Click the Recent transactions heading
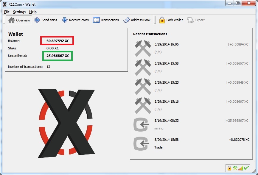This screenshot has width=258, height=175. [150, 34]
